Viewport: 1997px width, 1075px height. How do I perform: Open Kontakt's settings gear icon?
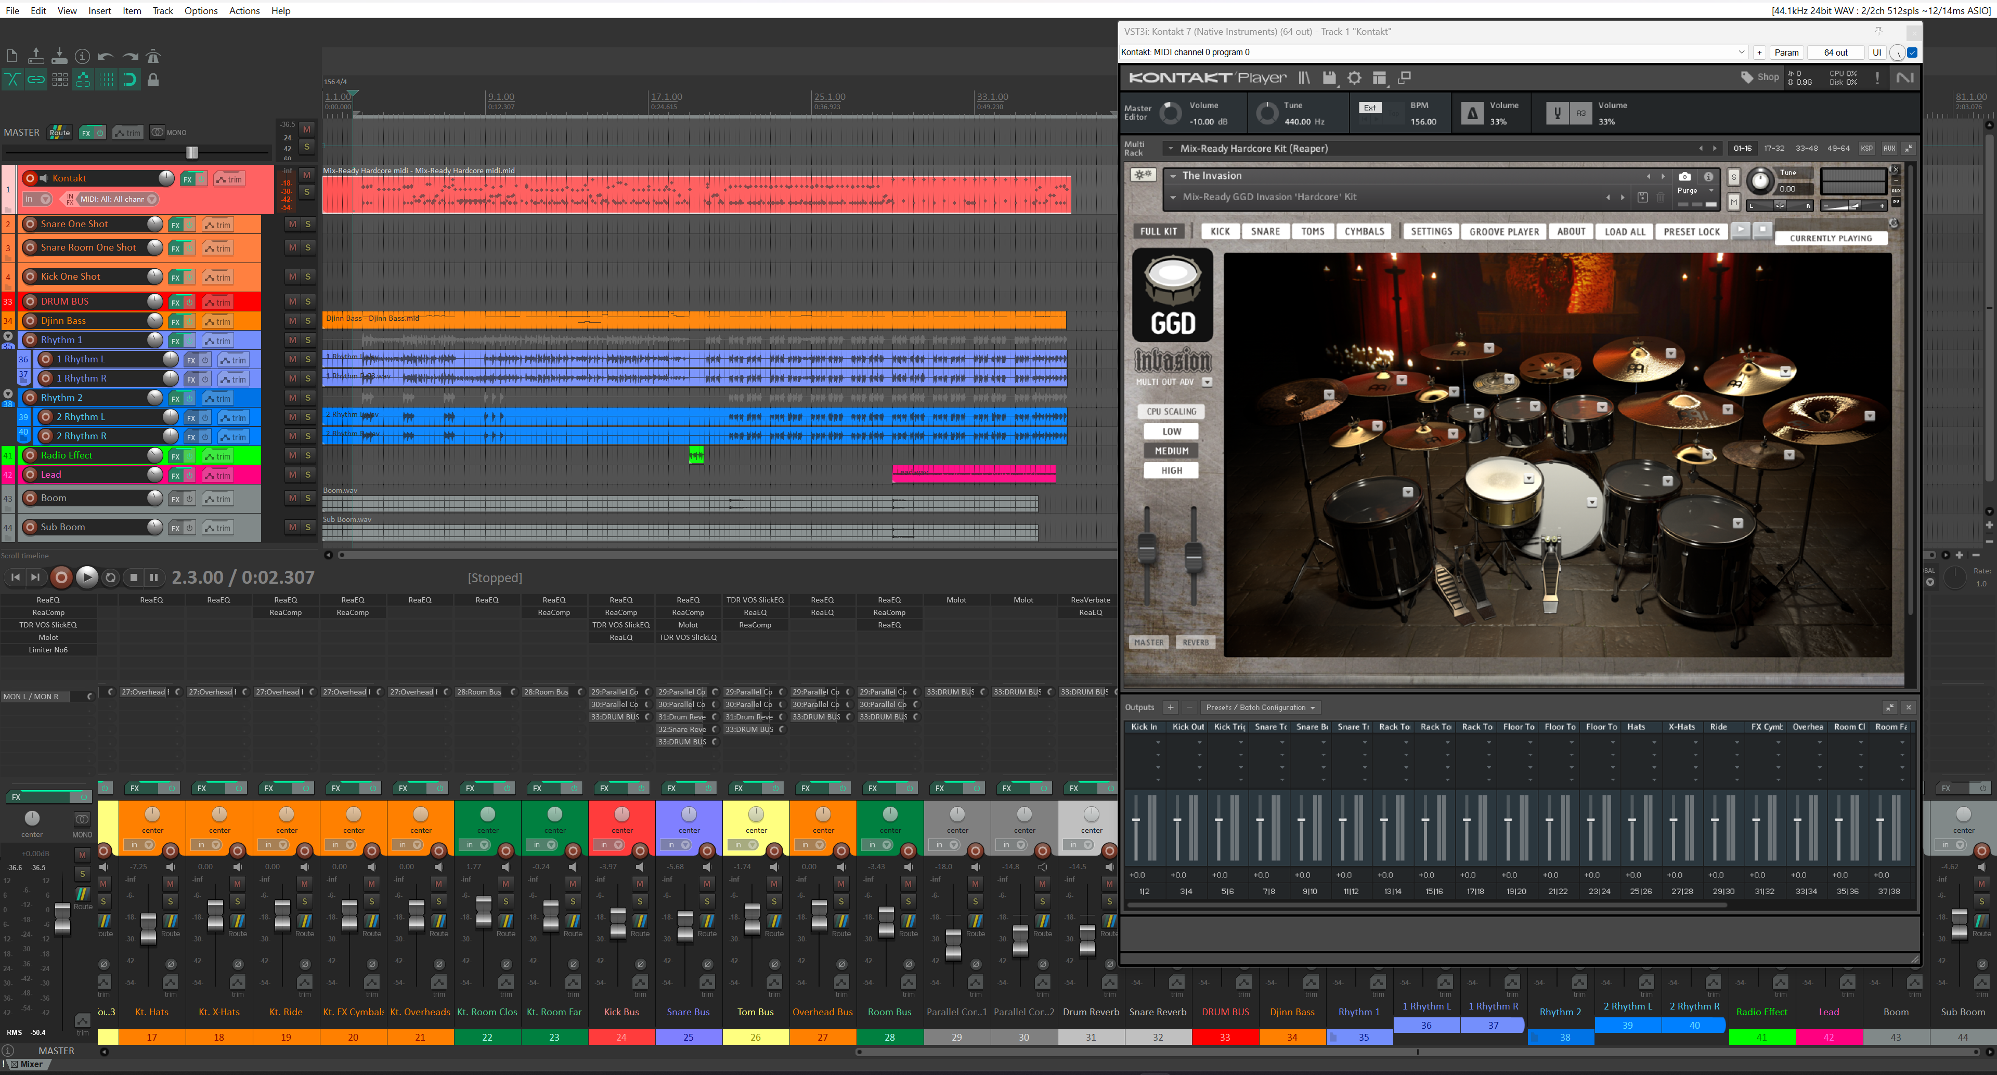[1354, 77]
